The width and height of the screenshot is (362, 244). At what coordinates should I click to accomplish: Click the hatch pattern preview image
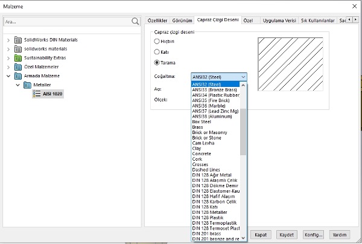[290, 64]
